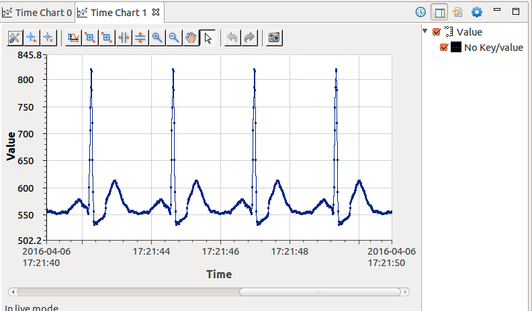Click the 17:21:46 time axis label
The height and width of the screenshot is (311, 532).
[x=220, y=252]
